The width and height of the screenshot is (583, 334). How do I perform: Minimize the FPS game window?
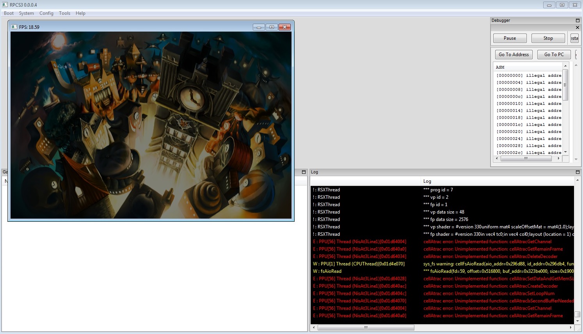tap(259, 27)
